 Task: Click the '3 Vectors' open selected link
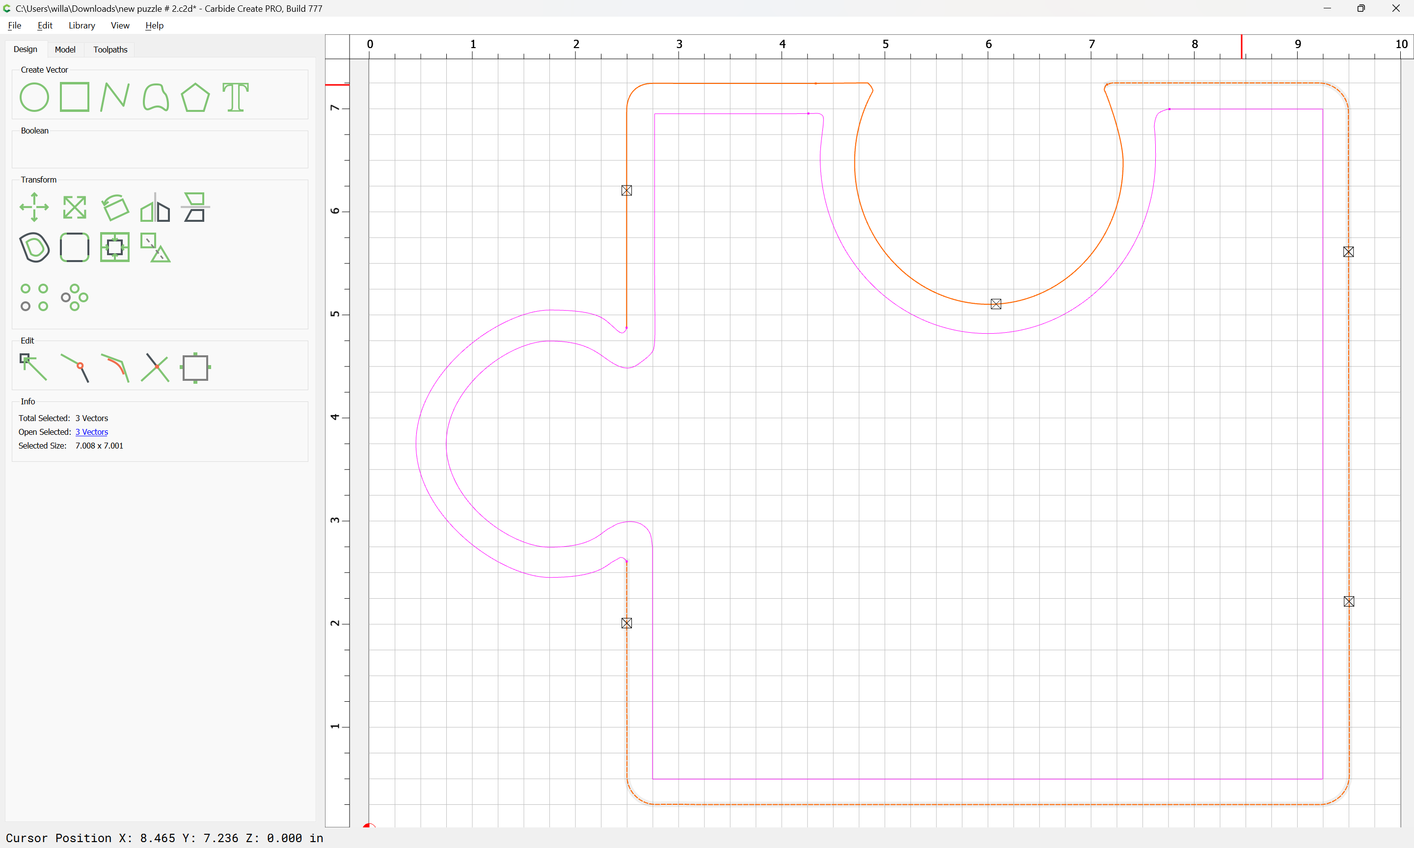(91, 432)
